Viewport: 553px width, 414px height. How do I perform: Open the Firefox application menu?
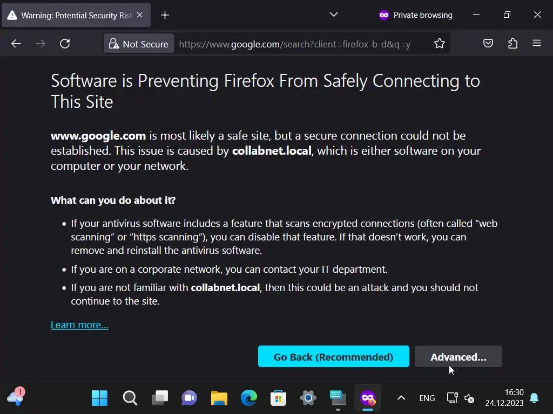pyautogui.click(x=536, y=44)
